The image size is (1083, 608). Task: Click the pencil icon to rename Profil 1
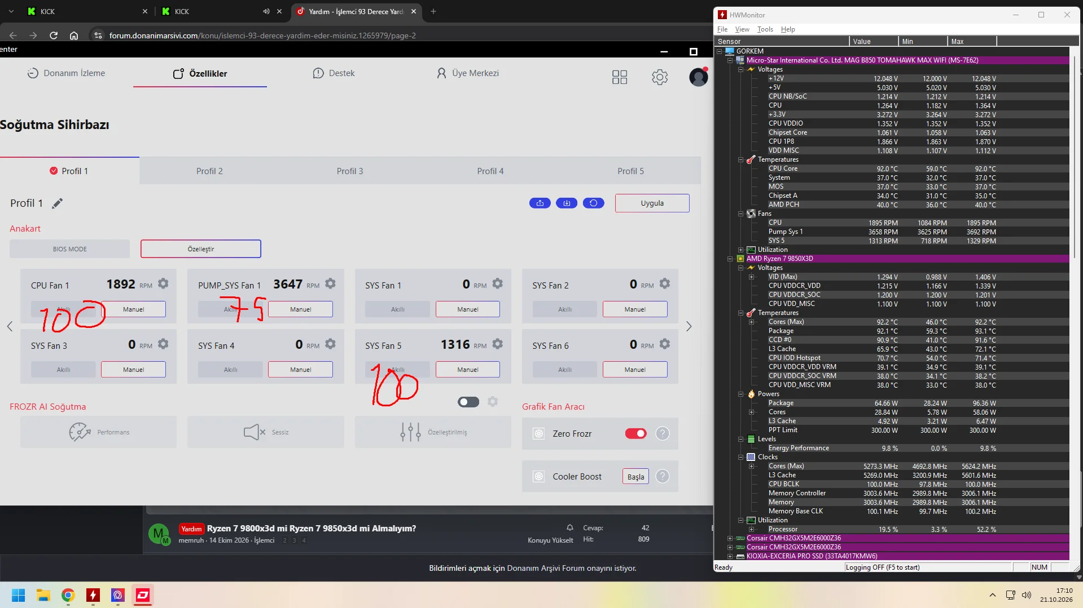[57, 203]
